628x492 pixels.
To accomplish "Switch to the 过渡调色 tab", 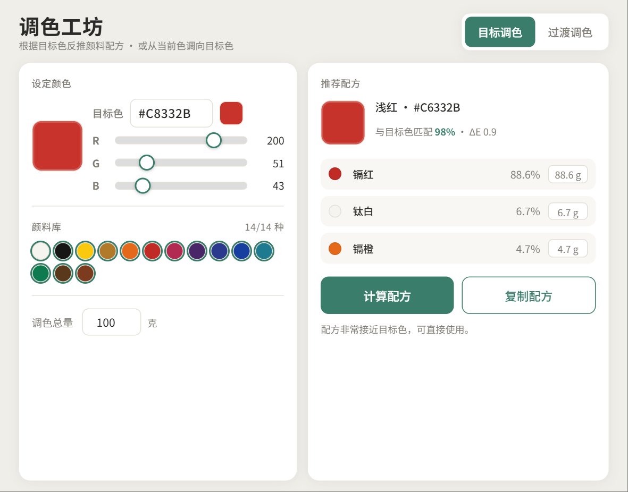I will click(570, 32).
